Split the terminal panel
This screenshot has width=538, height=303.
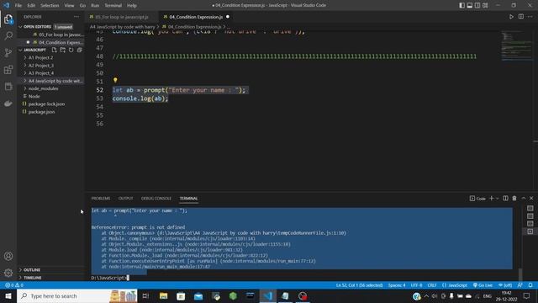point(505,199)
